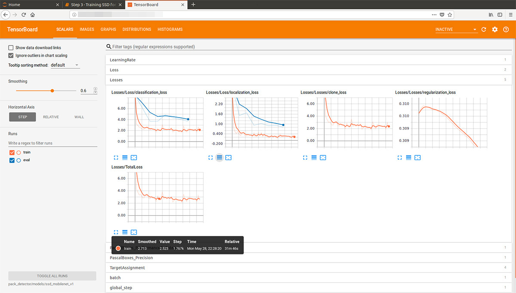Image resolution: width=516 pixels, height=293 pixels.
Task: Expand the clone_loss chart to full size
Action: pos(305,158)
